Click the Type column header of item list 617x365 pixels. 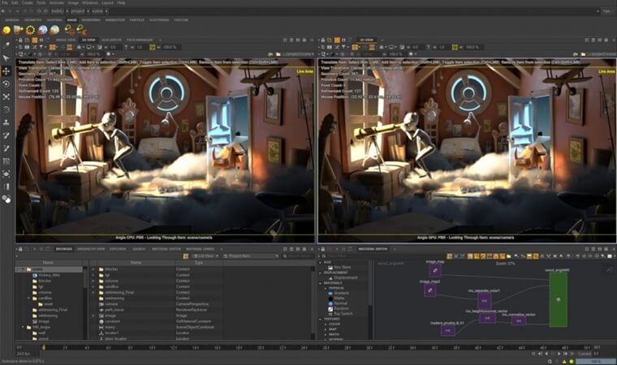(x=199, y=262)
